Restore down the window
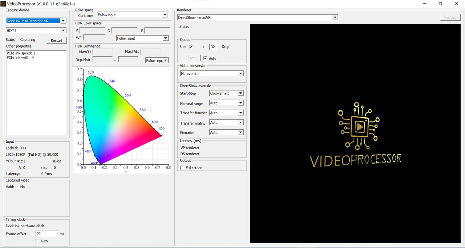This screenshot has height=248, width=465. tap(440, 4)
